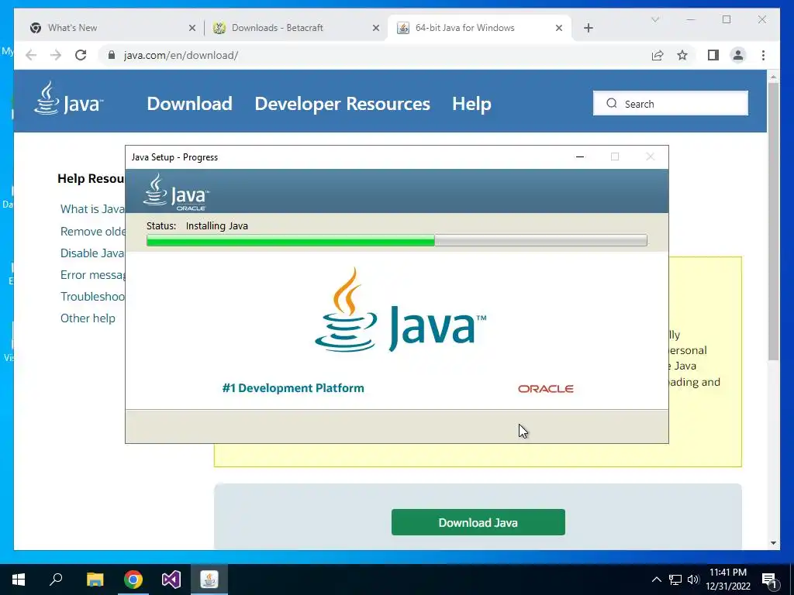Show hidden system tray icons
794x595 pixels.
pos(656,580)
